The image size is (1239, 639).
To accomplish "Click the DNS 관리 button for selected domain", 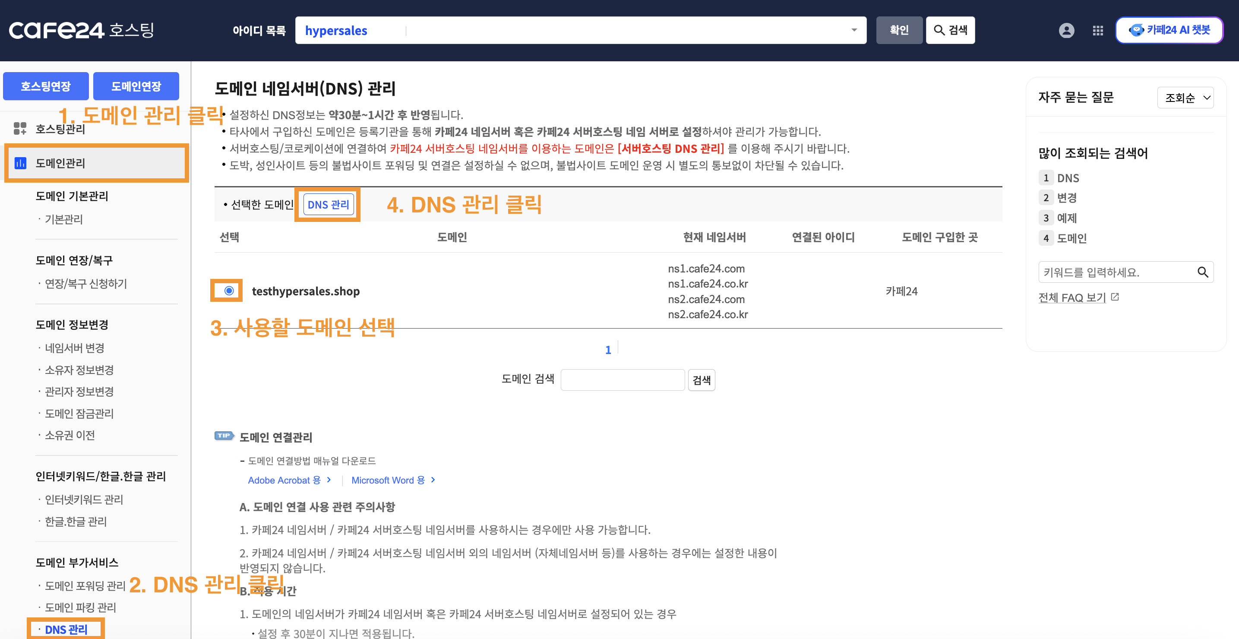I will 328,205.
